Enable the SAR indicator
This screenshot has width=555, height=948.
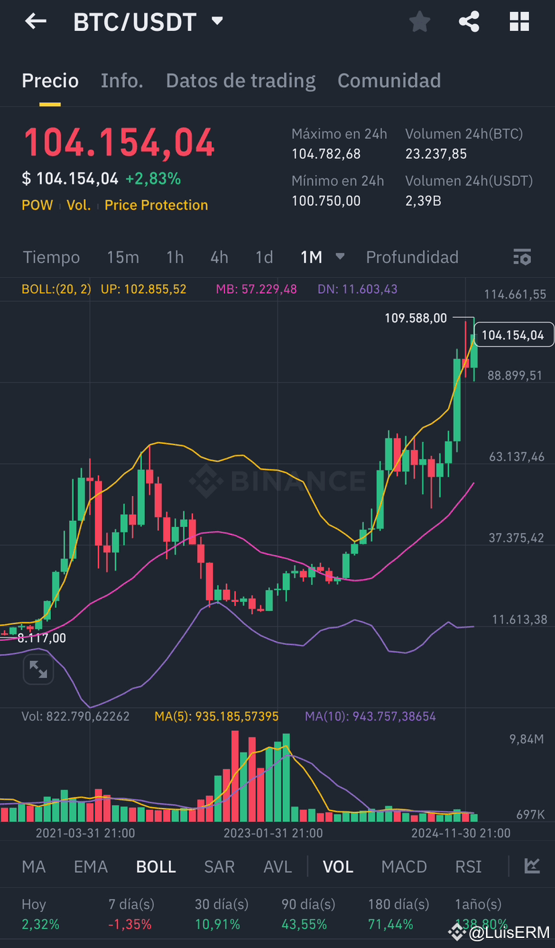tap(219, 866)
